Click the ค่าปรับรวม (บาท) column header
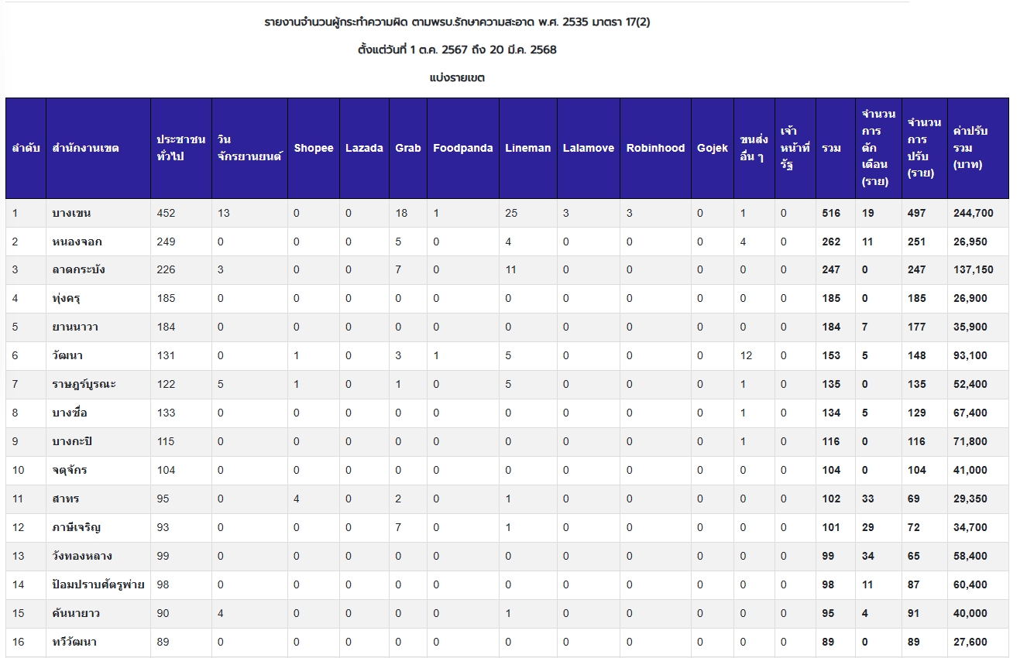The width and height of the screenshot is (1027, 658). (x=978, y=148)
